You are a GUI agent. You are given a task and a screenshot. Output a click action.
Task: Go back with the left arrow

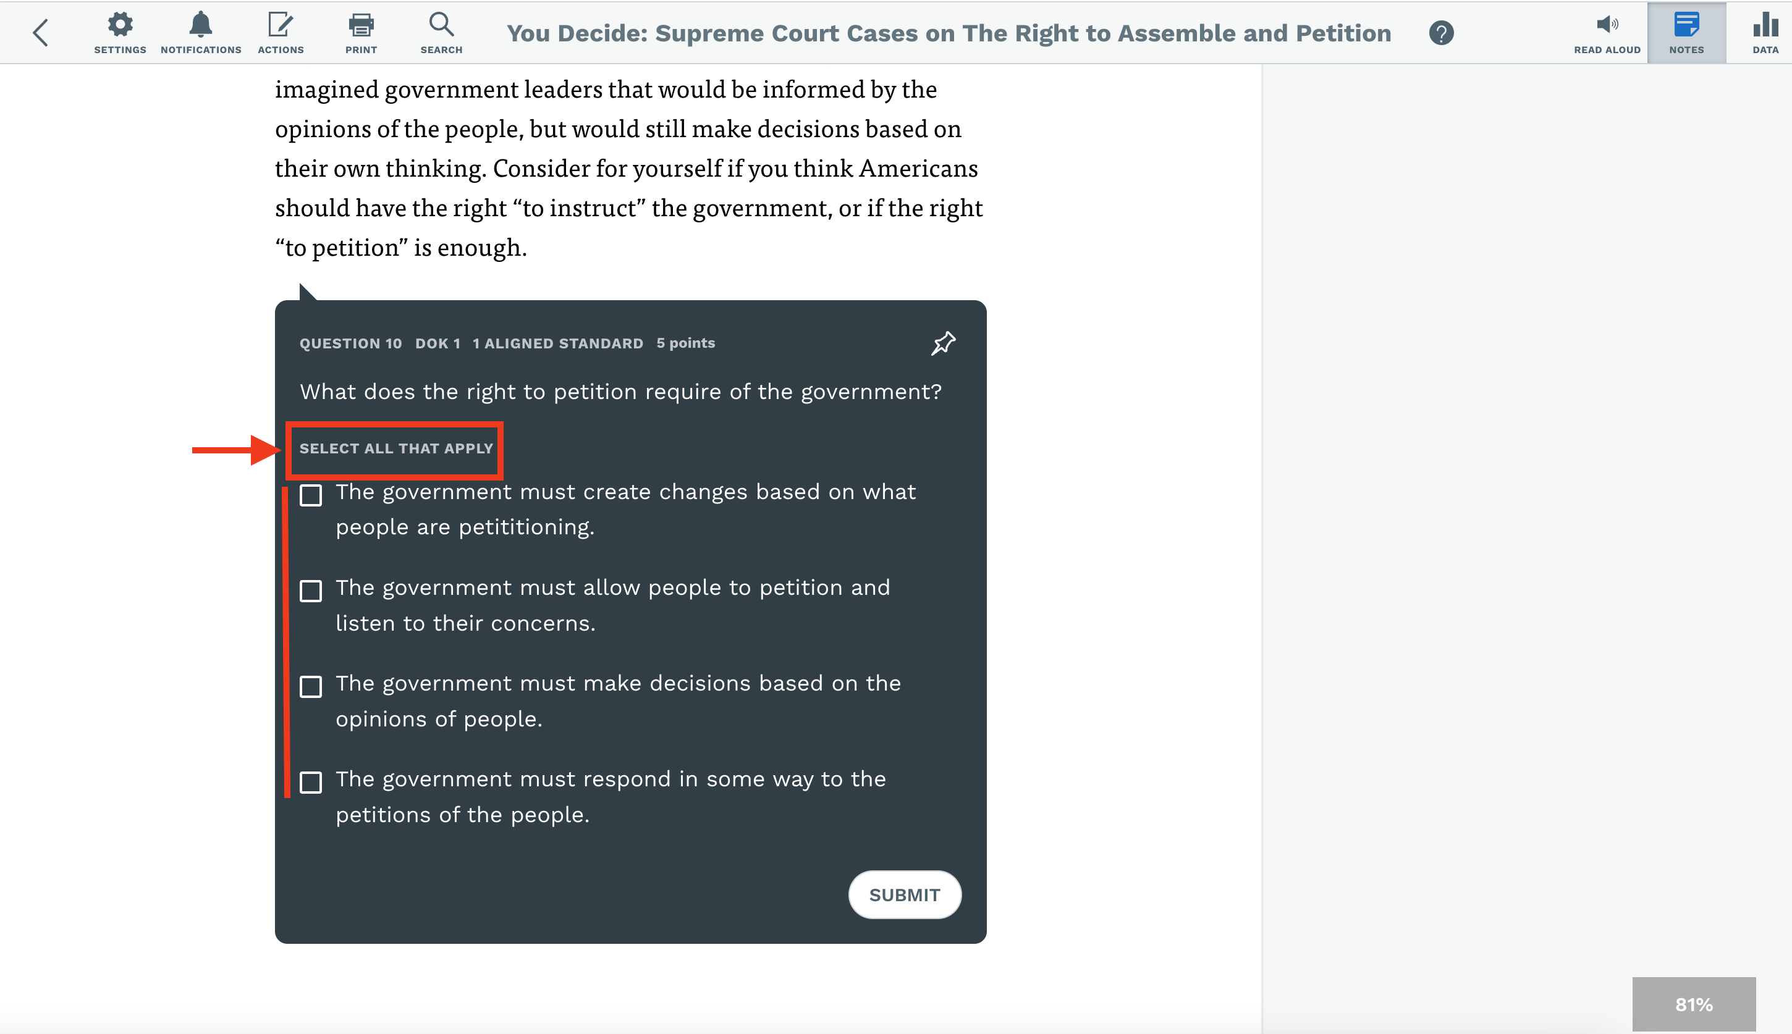coord(41,33)
